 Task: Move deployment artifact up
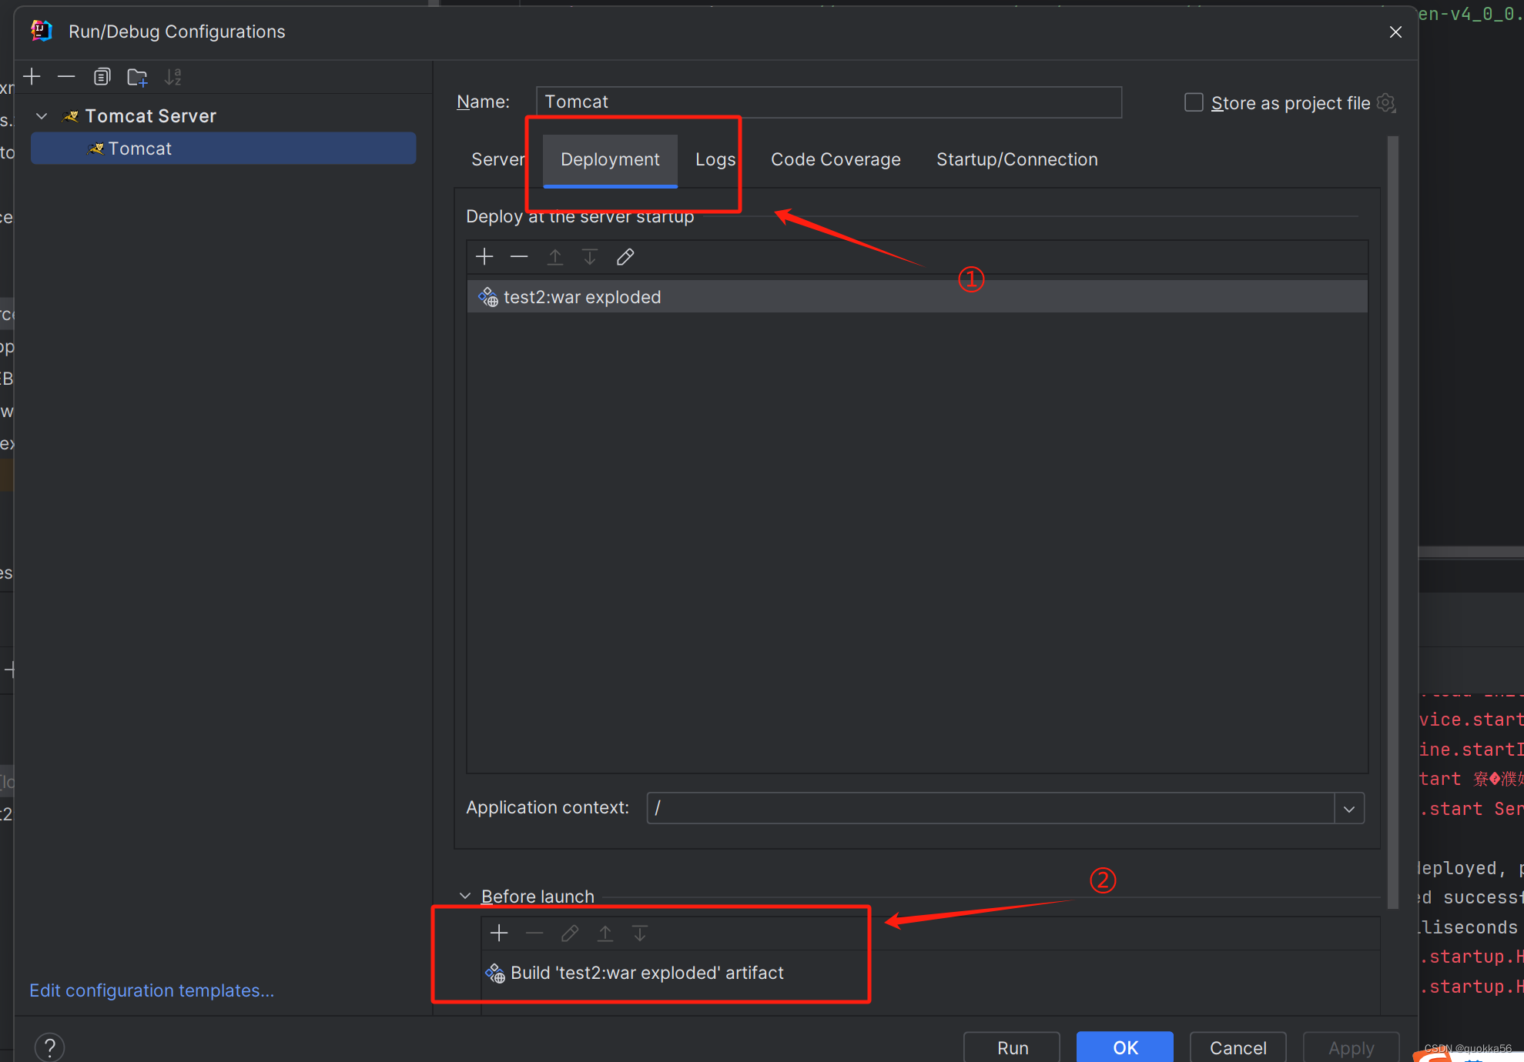[x=554, y=256]
